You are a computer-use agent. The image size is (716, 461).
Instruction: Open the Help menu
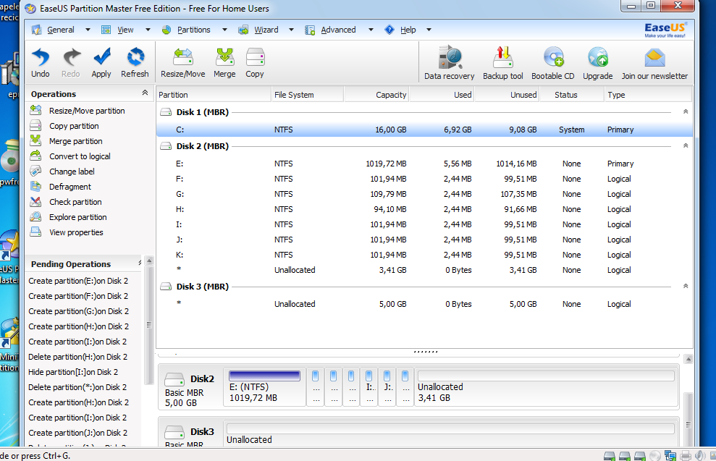click(408, 30)
